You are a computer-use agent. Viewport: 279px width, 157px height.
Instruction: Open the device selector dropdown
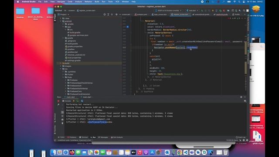click(x=168, y=10)
